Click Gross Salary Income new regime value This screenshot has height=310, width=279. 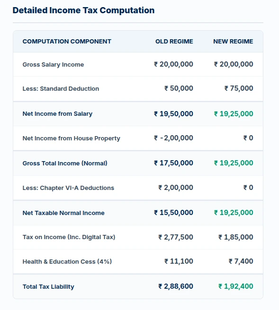[x=234, y=64]
